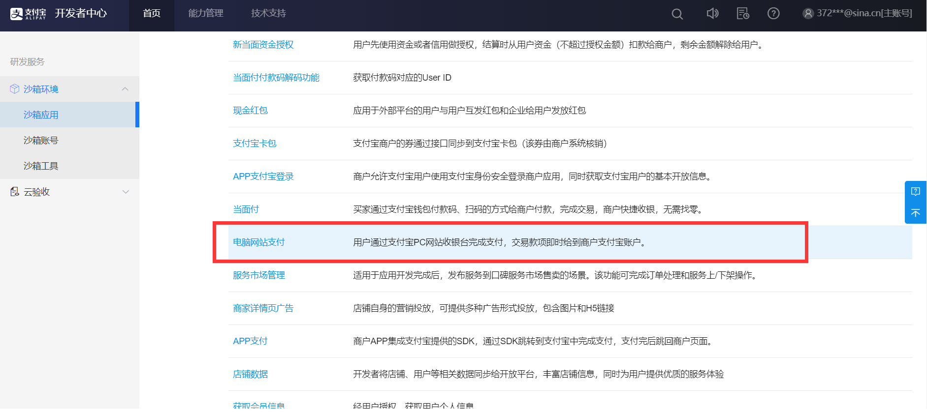Expand the 云验收 section chevron

point(126,192)
